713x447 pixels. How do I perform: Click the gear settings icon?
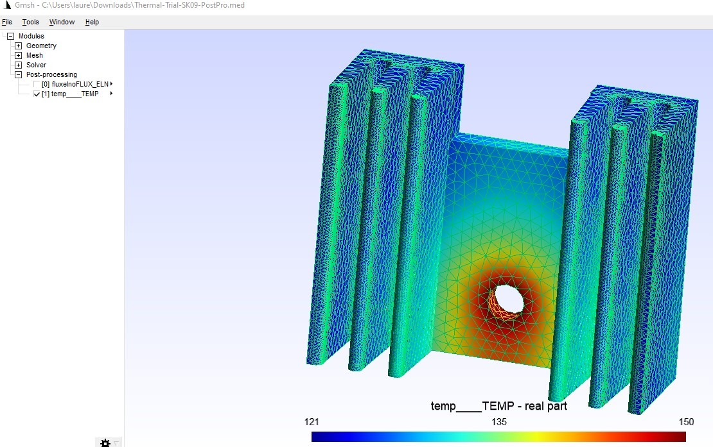point(105,443)
